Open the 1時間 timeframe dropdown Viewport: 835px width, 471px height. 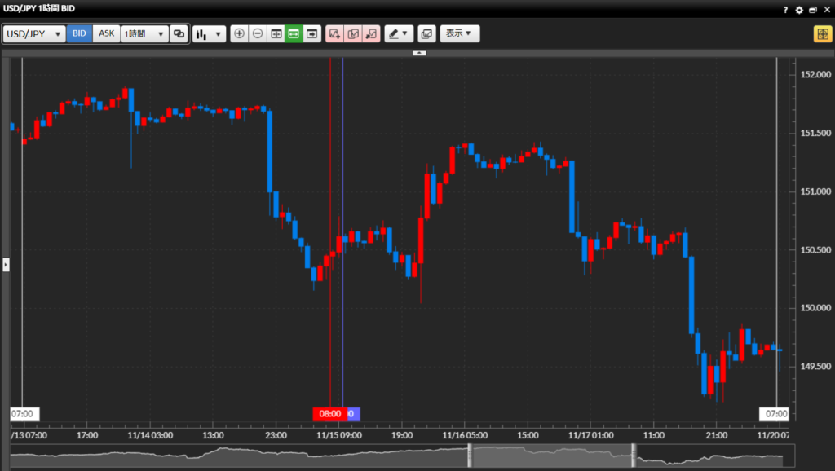[144, 34]
